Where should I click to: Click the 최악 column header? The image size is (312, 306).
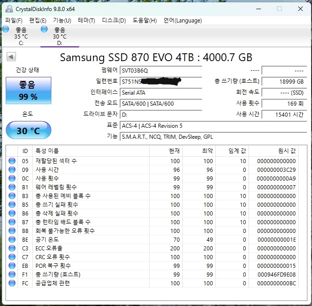[199, 151]
